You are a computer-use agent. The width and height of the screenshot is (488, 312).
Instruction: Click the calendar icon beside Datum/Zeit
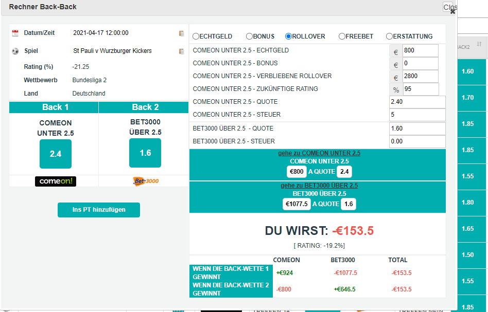coord(15,33)
